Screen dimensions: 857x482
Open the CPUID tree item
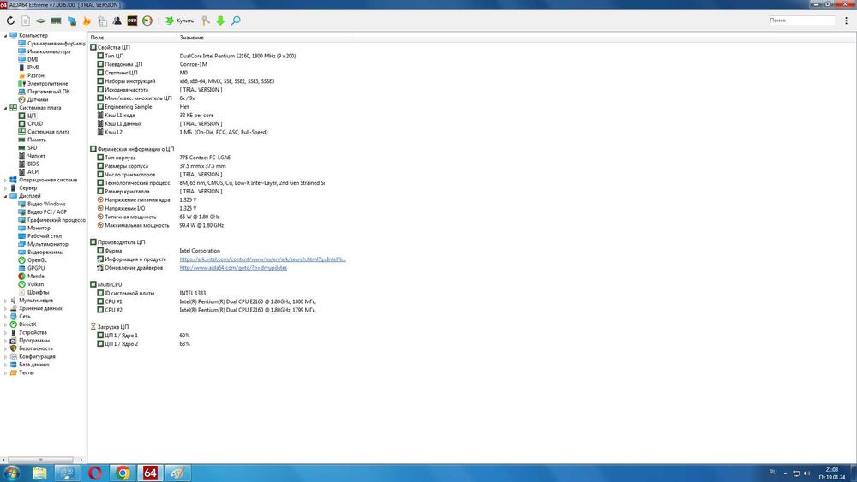tap(35, 123)
